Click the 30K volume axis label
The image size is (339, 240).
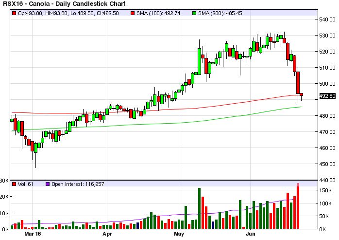pos(4,180)
